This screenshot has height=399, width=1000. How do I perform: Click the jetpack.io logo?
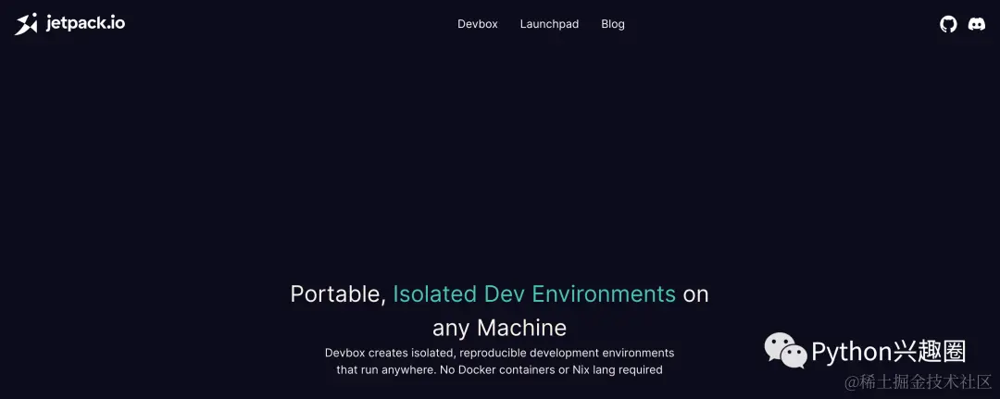(x=70, y=24)
